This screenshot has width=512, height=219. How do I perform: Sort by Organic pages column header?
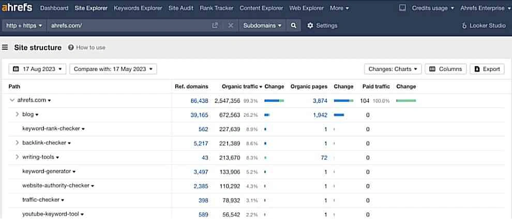[309, 87]
